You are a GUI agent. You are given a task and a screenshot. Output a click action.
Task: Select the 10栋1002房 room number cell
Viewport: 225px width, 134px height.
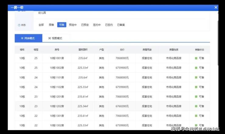57,68
